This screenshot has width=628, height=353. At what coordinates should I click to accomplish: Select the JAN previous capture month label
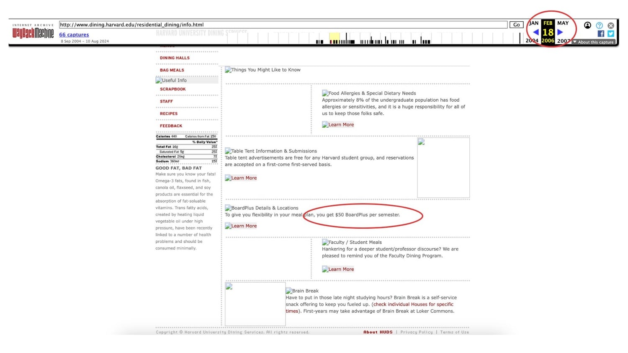pyautogui.click(x=534, y=23)
